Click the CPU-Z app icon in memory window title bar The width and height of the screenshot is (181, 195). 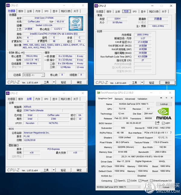tap(96, 6)
